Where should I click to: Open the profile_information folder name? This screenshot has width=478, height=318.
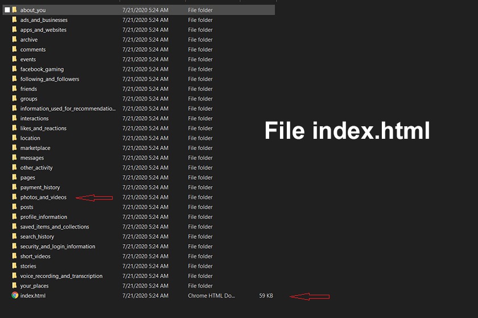click(x=43, y=217)
